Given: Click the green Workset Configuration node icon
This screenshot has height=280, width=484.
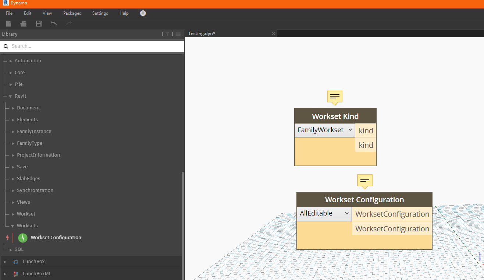Looking at the screenshot, I should [22, 238].
